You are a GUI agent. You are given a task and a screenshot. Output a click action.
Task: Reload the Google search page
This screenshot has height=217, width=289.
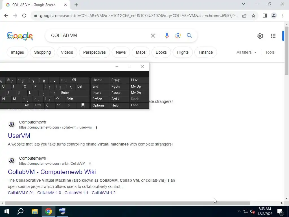click(24, 16)
